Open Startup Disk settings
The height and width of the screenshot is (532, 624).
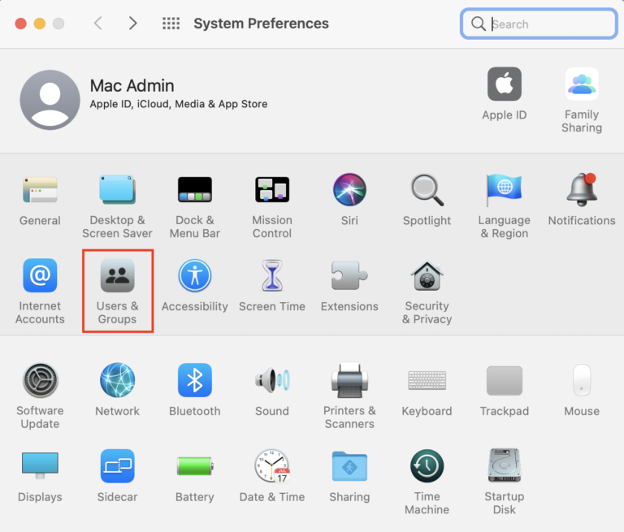(505, 466)
